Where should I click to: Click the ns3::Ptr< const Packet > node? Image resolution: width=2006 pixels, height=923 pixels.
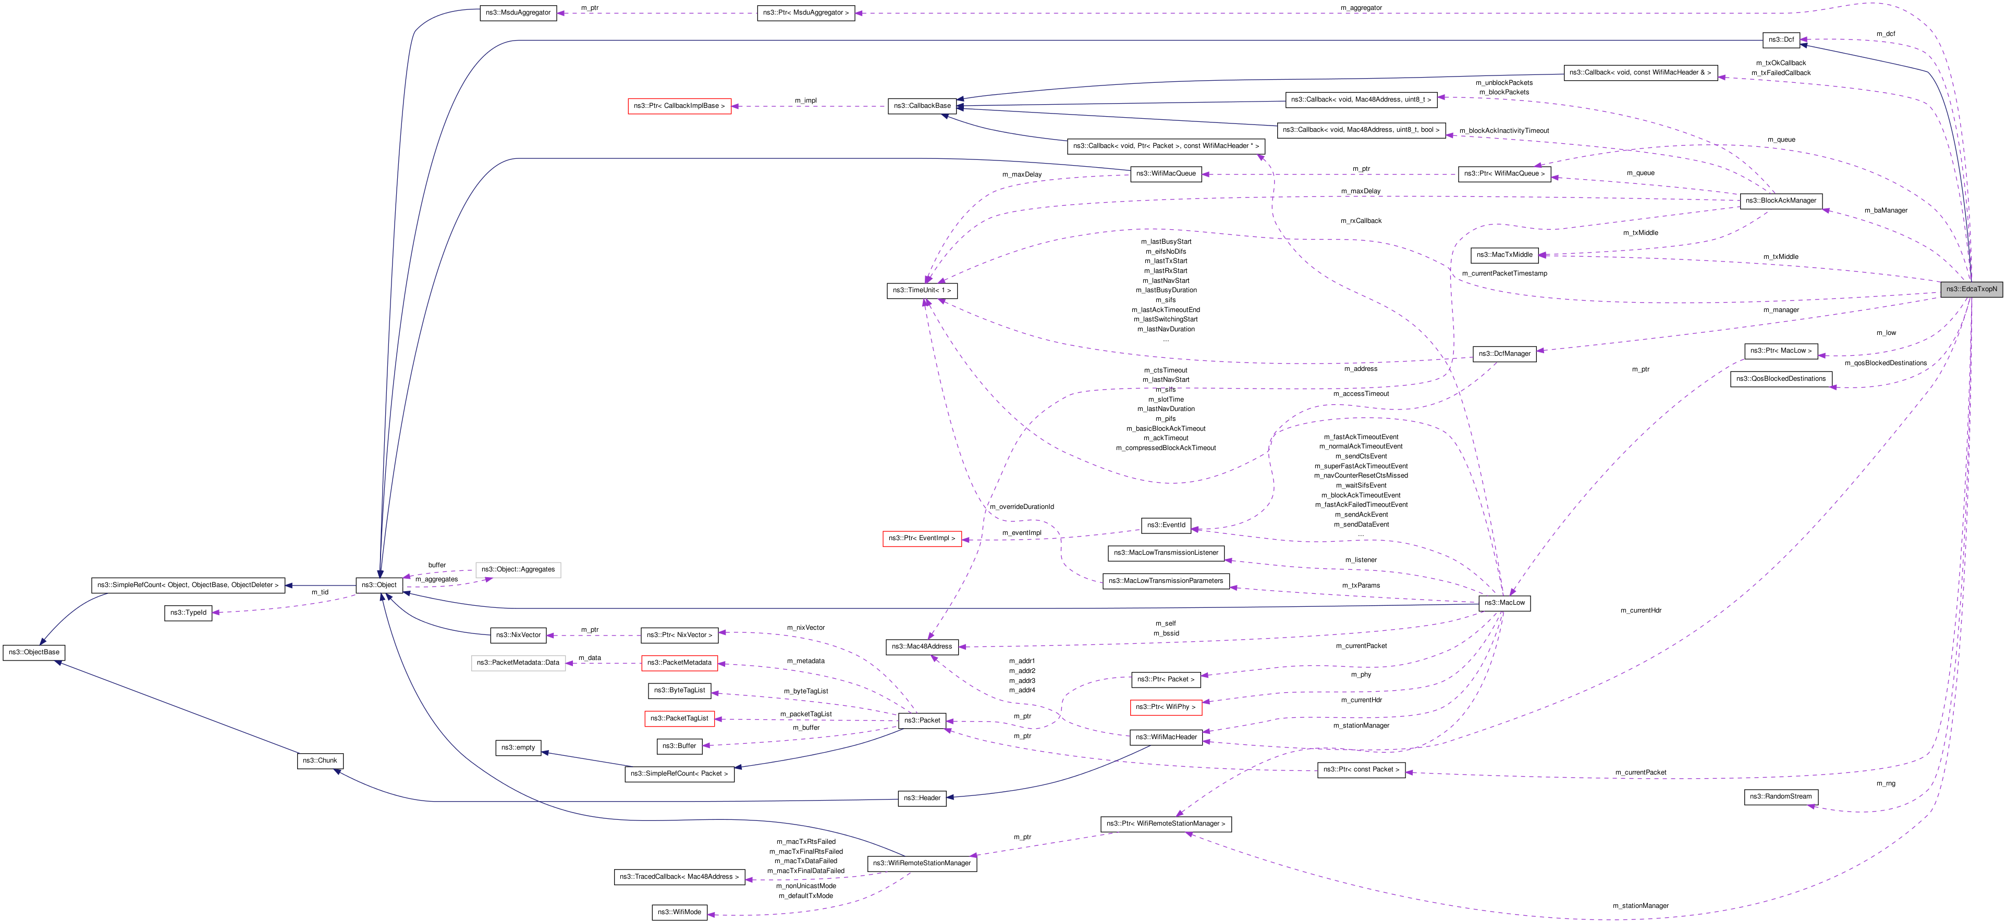(x=1361, y=770)
